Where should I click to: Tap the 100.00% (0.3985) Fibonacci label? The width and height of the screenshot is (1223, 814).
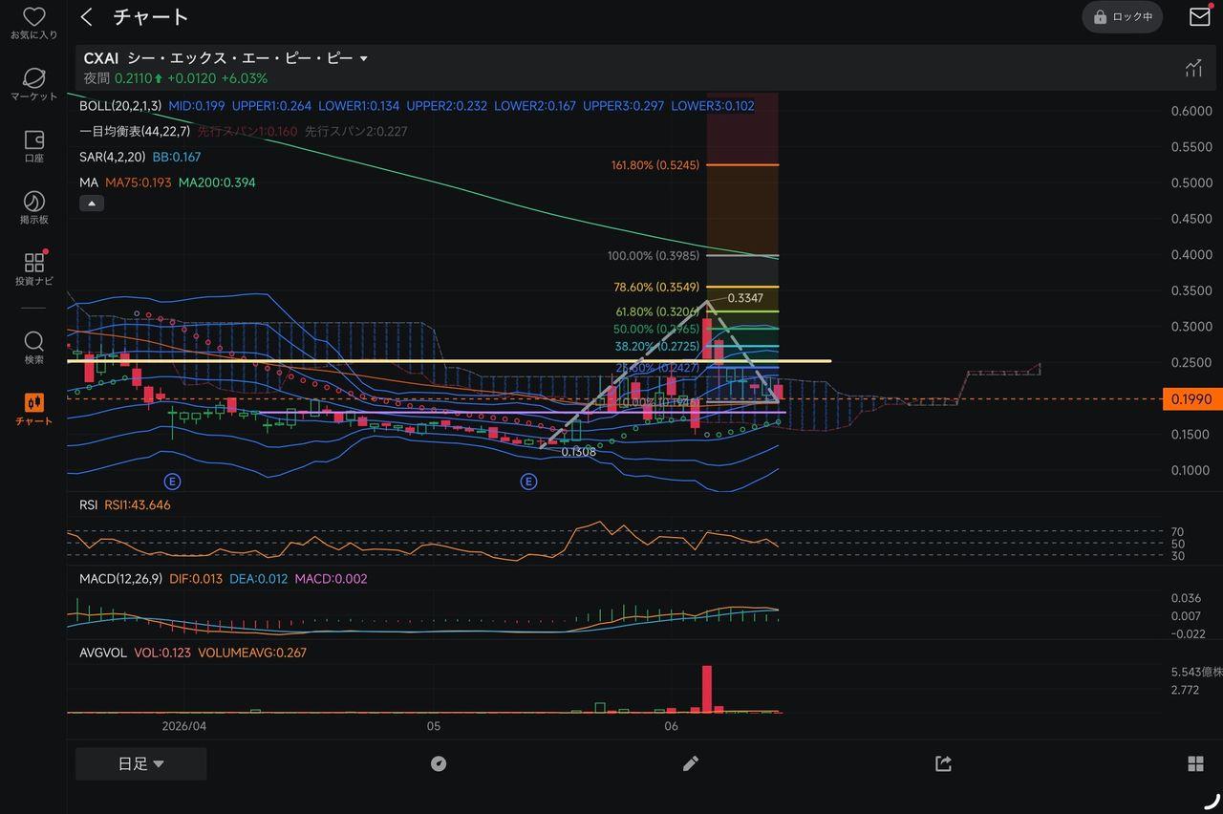[x=654, y=256]
